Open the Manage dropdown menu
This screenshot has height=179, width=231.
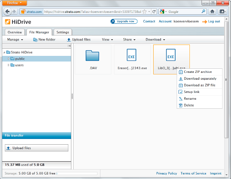click(15, 40)
